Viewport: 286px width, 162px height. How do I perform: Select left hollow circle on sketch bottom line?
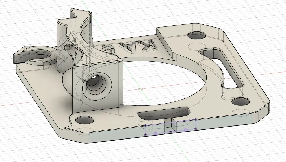point(155,134)
